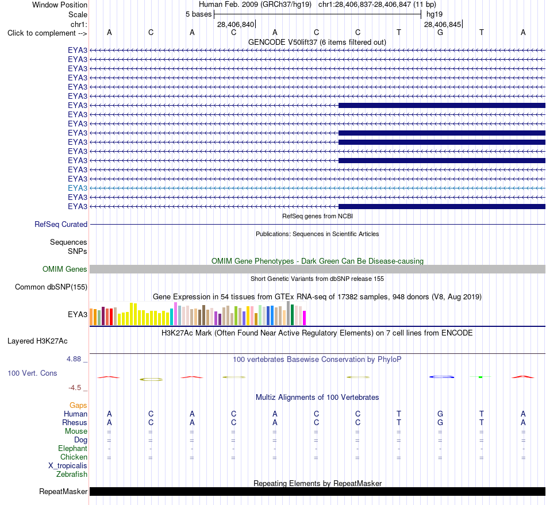This screenshot has height=505, width=546.
Task: Click the 4.88 upper PhyloP axis value
Action: (x=74, y=359)
